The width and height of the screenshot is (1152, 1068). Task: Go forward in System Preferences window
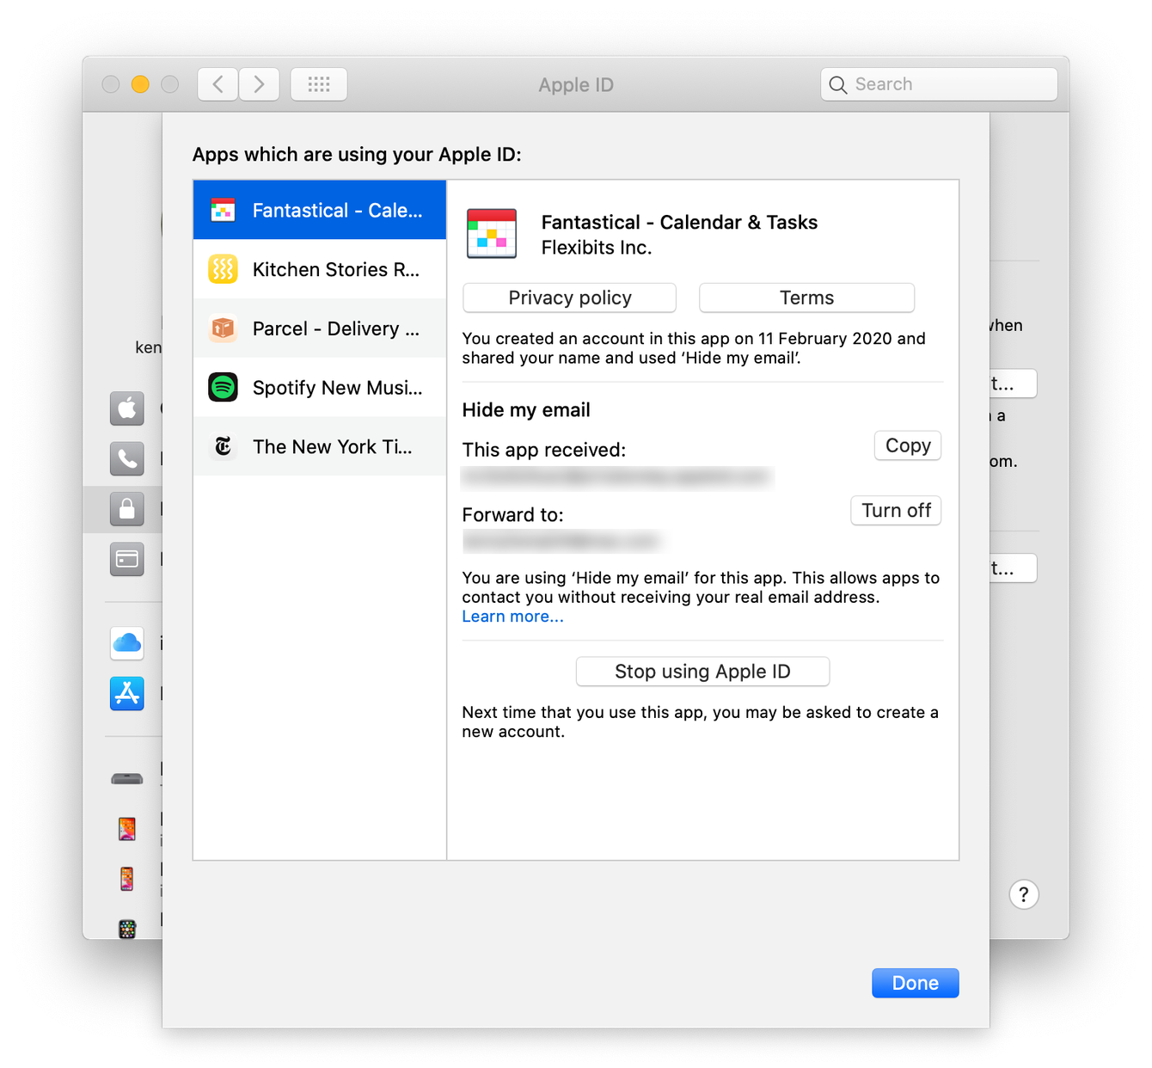[x=259, y=84]
